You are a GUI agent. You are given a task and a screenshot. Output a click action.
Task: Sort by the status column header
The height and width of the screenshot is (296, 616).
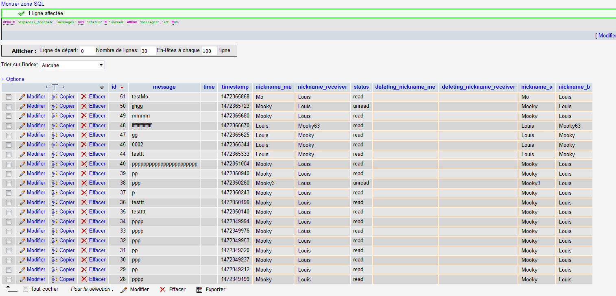[x=361, y=87]
